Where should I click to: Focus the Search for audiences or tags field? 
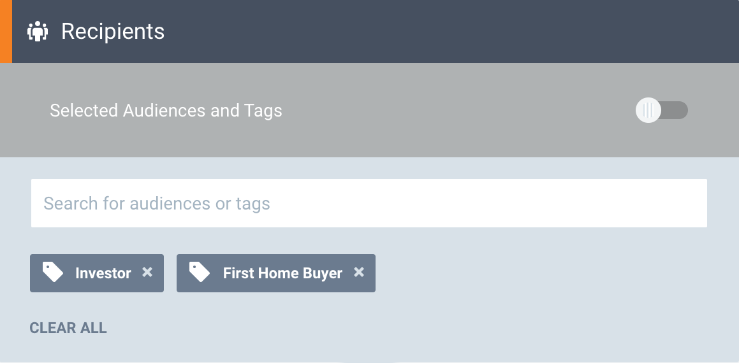pos(369,203)
